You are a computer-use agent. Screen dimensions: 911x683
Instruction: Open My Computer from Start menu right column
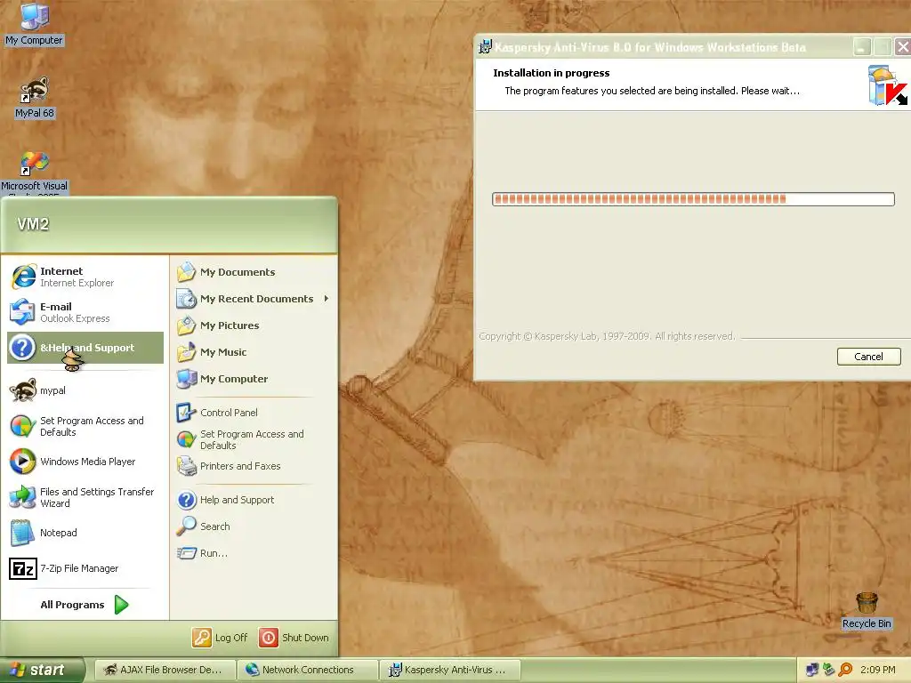[254, 379]
